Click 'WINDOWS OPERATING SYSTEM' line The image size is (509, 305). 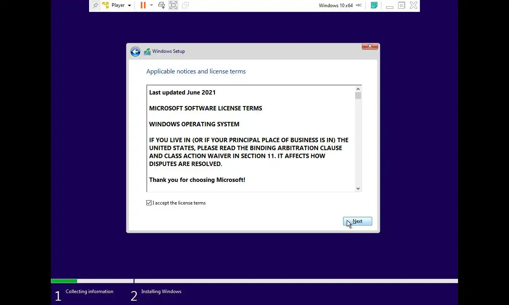pos(194,124)
